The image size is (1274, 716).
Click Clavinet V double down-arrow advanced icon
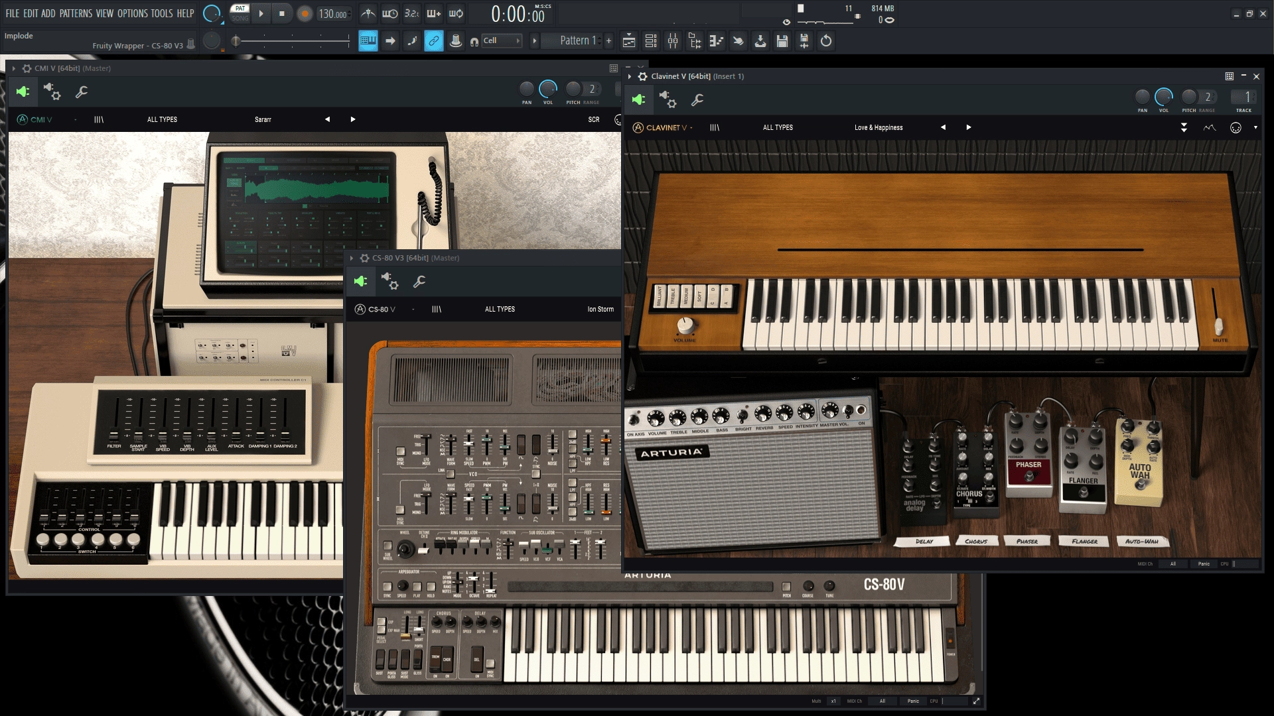click(1184, 127)
